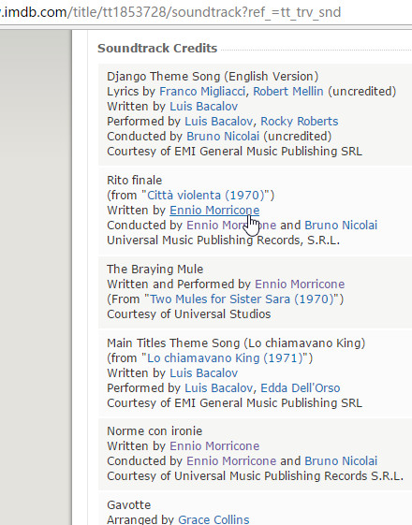
Task: Open the Rocky Roberts performer link
Action: tap(300, 122)
